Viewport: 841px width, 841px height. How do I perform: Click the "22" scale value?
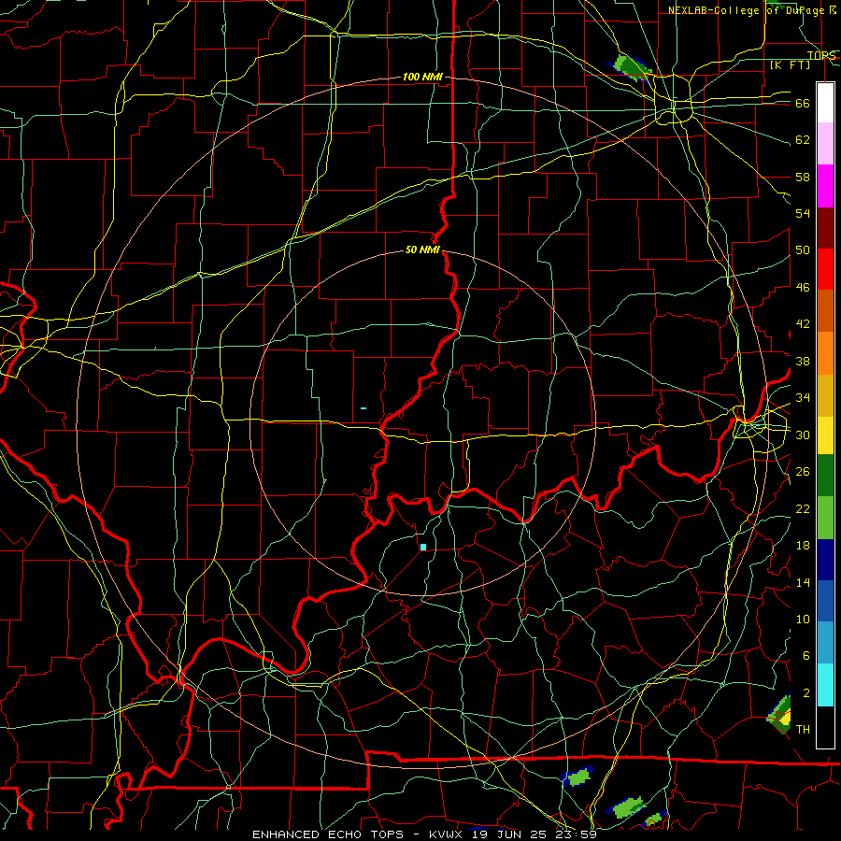pos(803,508)
